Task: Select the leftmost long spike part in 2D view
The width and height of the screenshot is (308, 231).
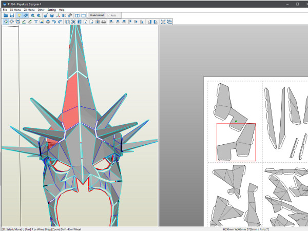Action: click(271, 118)
